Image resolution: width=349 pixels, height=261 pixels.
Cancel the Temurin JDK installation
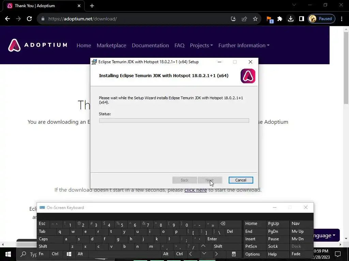tap(241, 180)
